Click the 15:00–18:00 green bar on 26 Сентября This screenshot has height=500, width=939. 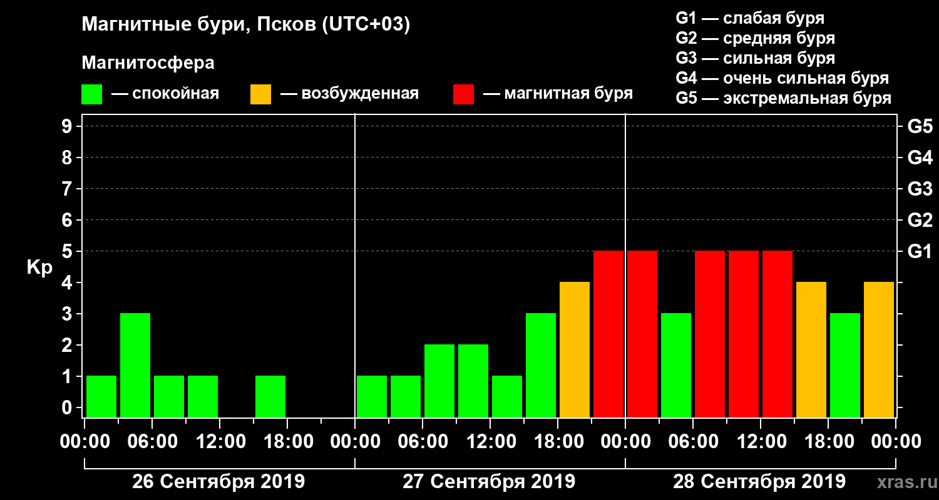click(270, 396)
